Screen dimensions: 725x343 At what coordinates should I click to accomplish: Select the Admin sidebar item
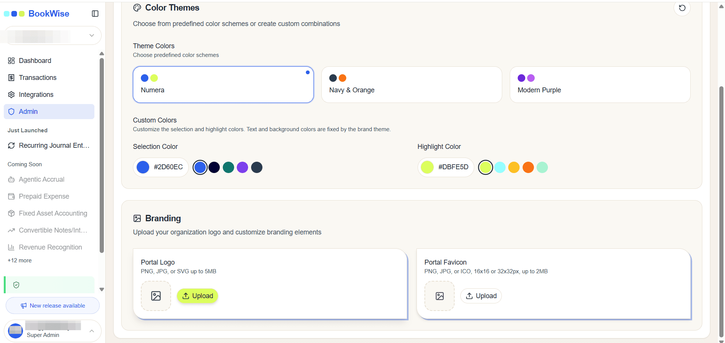[49, 112]
